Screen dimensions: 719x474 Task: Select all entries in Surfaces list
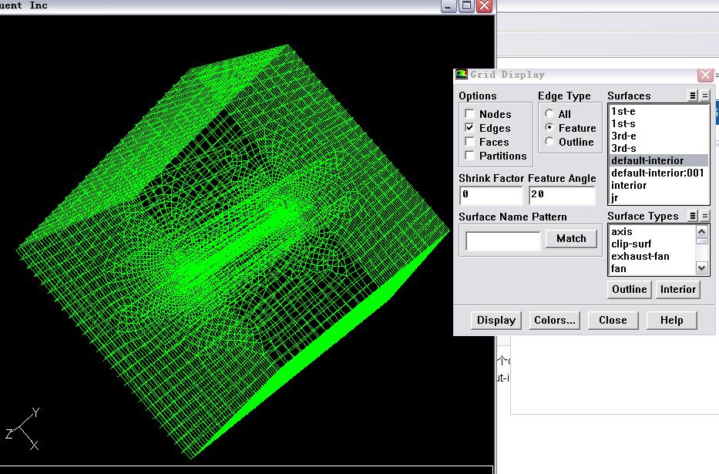coord(693,96)
